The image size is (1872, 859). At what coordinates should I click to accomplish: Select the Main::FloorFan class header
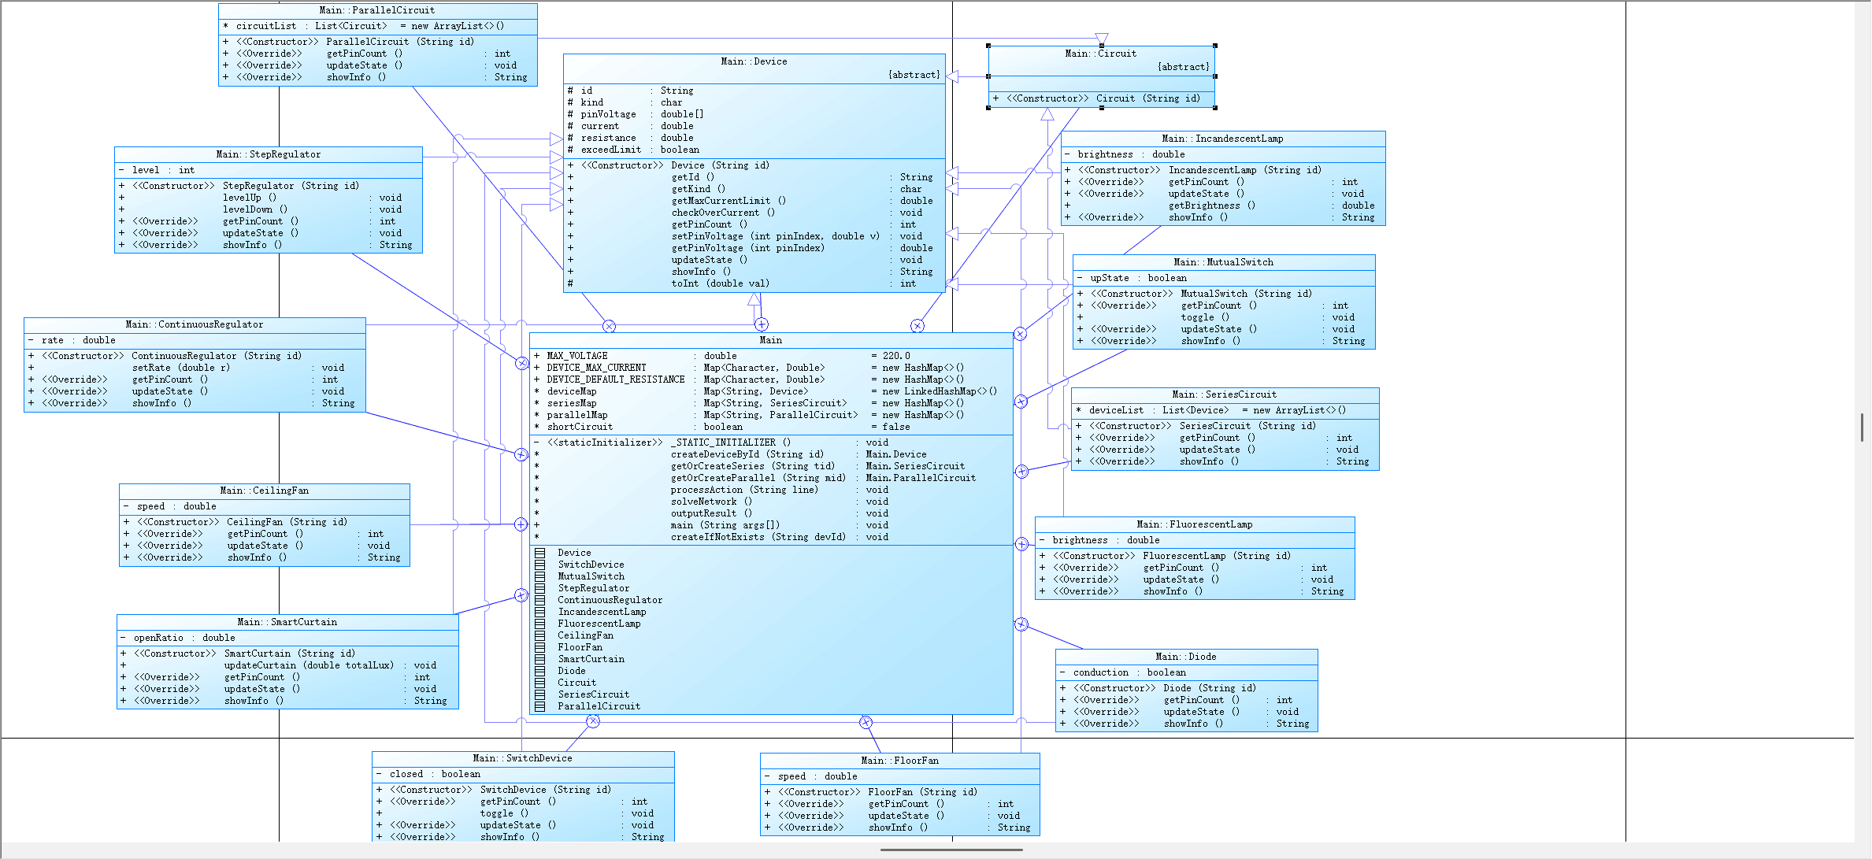point(899,761)
